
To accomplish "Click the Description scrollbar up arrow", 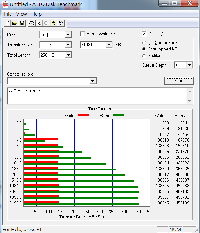I will [x=190, y=91].
